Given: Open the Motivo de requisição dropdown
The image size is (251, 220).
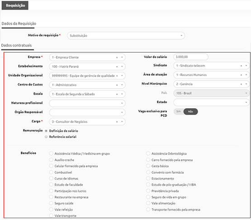Looking at the screenshot, I should click(126, 36).
